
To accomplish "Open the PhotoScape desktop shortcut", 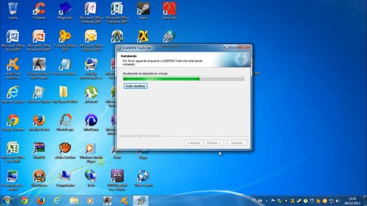I will pyautogui.click(x=65, y=122).
